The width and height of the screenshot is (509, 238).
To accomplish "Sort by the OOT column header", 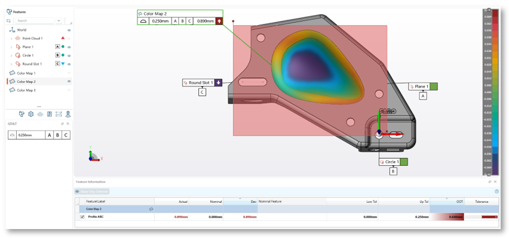I will pos(447,202).
